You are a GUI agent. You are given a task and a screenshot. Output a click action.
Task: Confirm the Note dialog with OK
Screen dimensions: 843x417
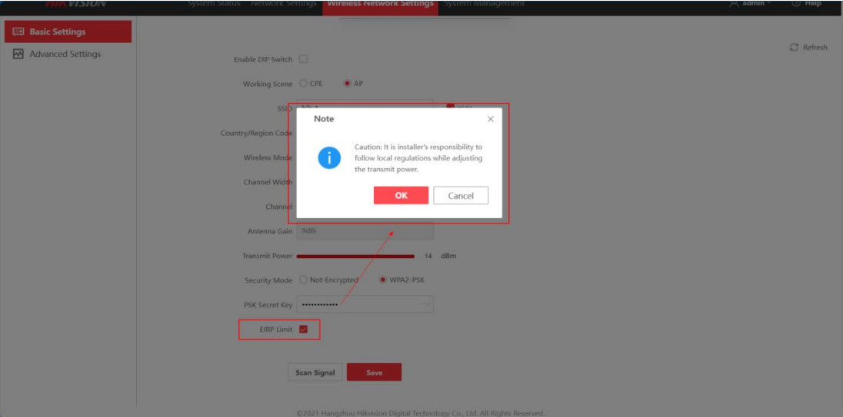[x=401, y=196]
